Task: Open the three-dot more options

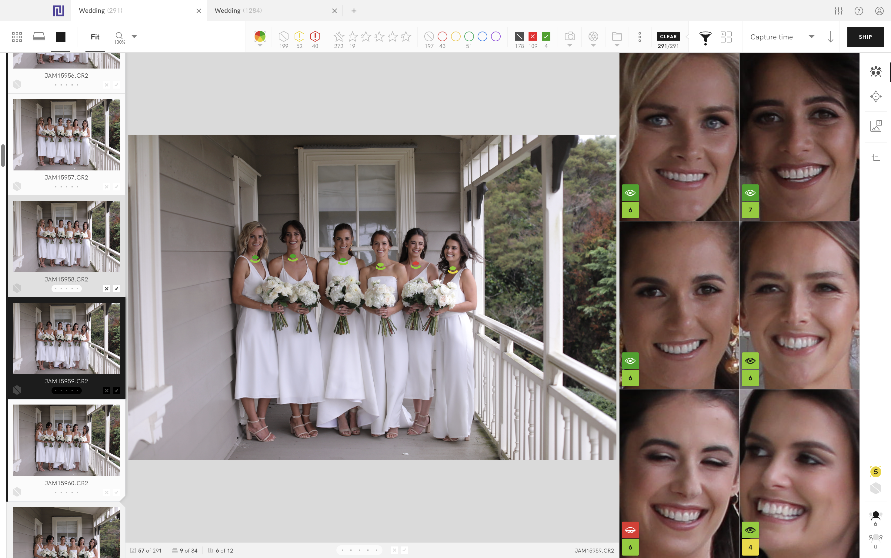Action: [640, 36]
